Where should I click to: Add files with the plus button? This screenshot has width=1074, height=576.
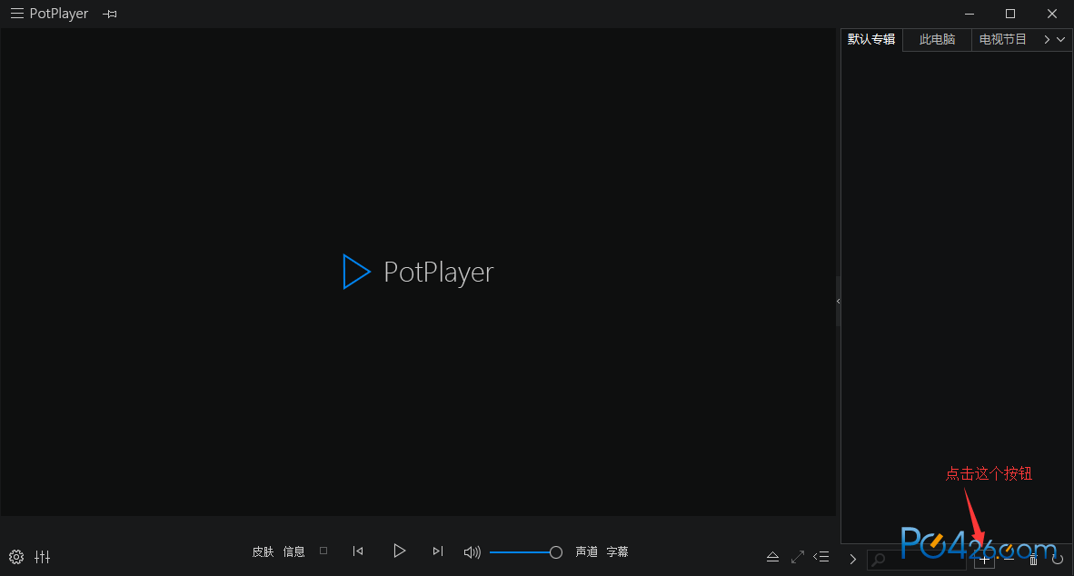click(x=984, y=561)
